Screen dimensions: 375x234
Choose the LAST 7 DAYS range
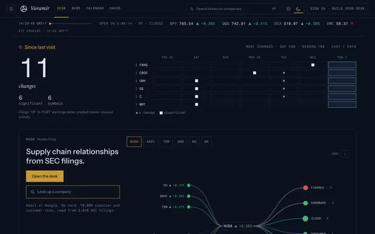click(x=344, y=47)
